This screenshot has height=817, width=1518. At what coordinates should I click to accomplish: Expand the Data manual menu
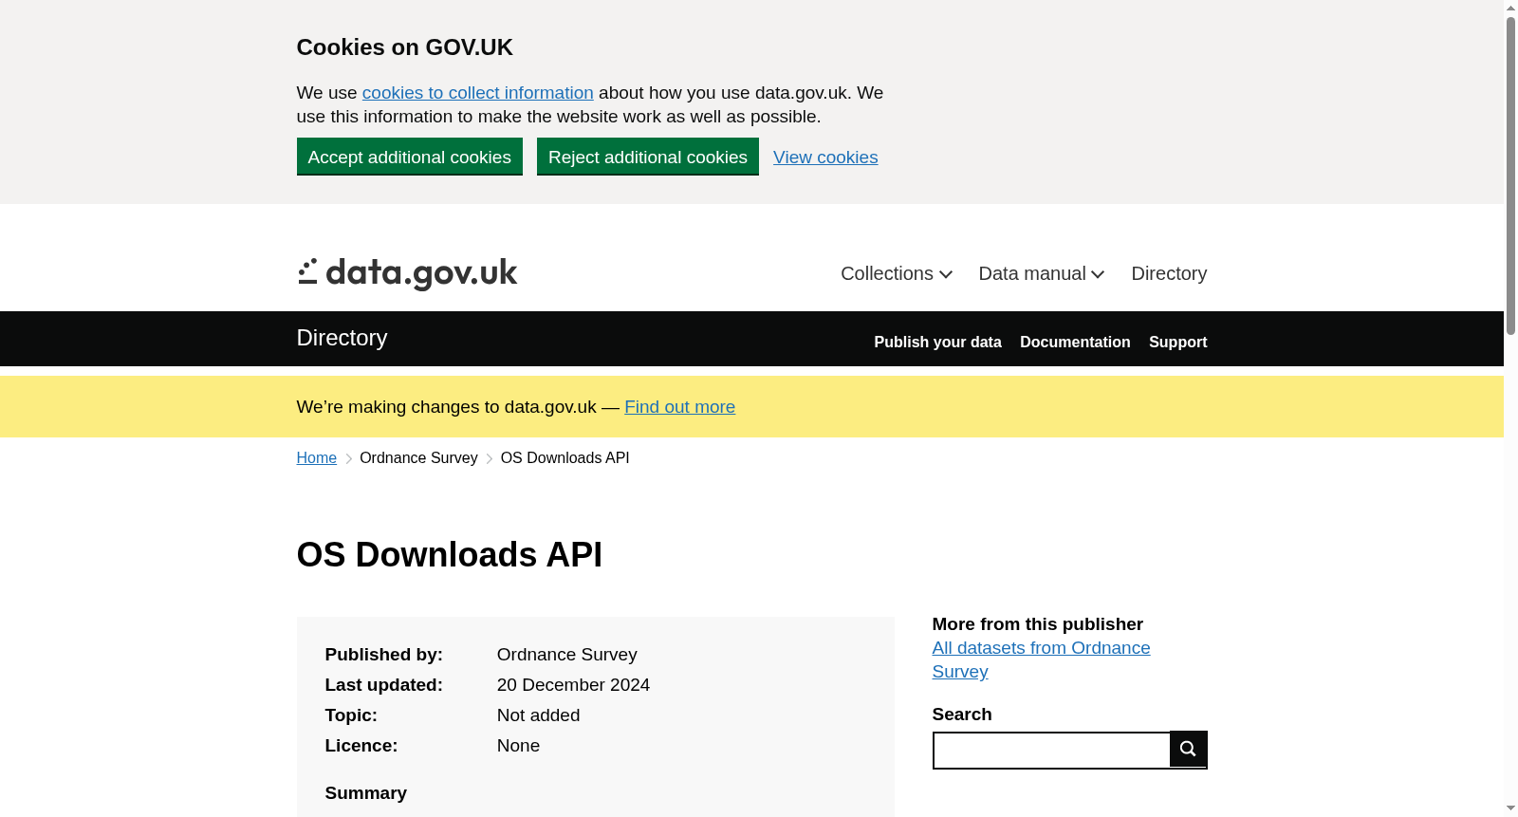[x=1042, y=273]
